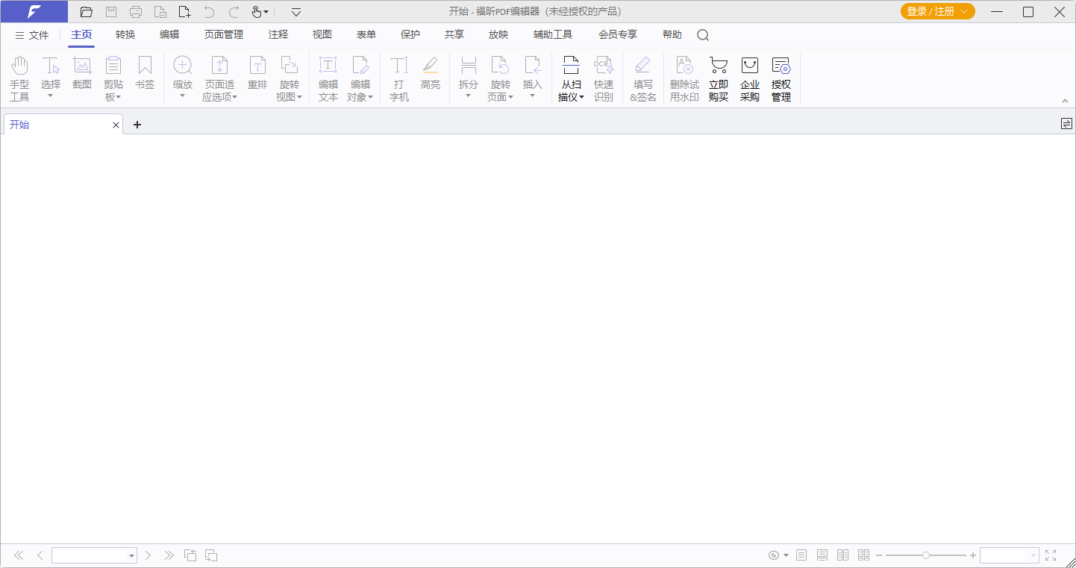The width and height of the screenshot is (1076, 568).
Task: Enable double-page view layout
Action: tap(842, 555)
